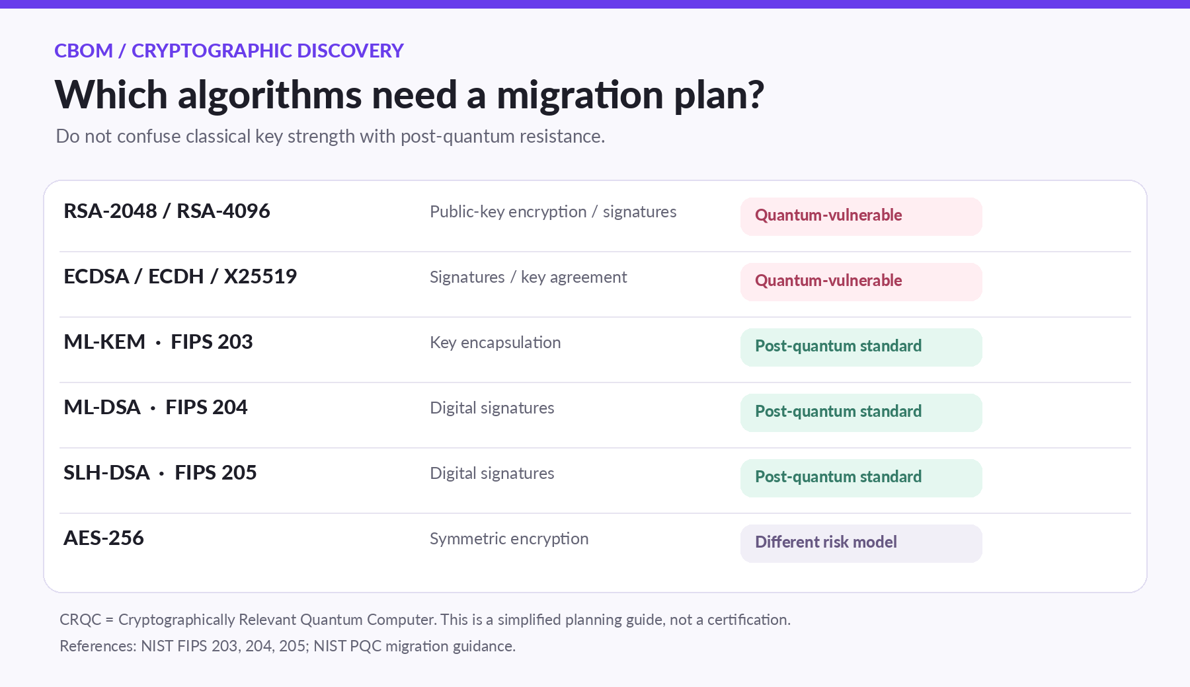
Task: Click the subtitle about classical key strength
Action: (331, 137)
